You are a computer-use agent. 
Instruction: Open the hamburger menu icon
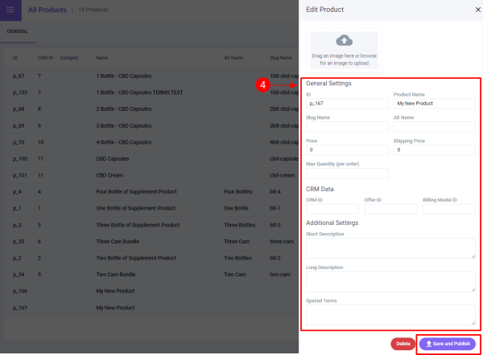tap(9, 10)
